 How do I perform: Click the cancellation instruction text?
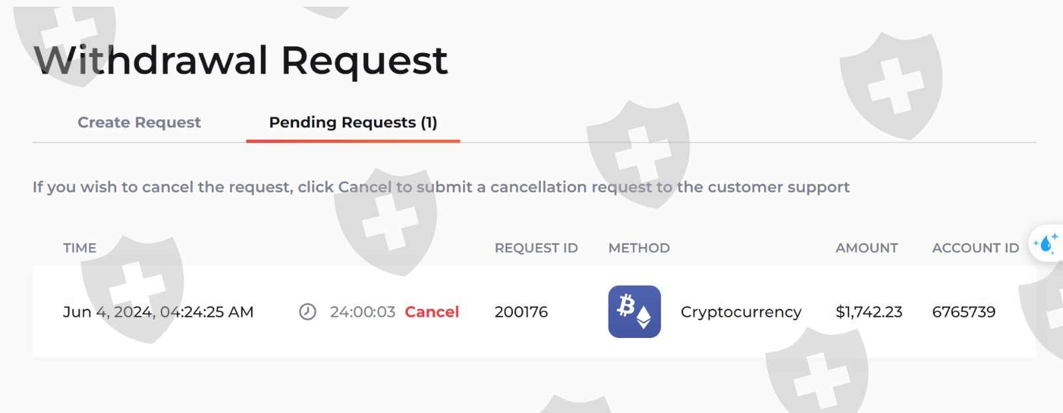(440, 187)
